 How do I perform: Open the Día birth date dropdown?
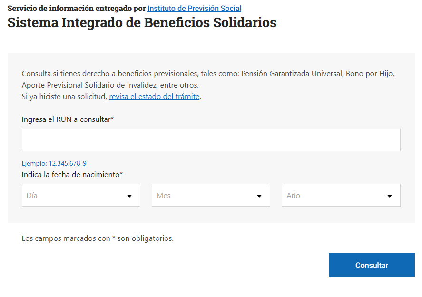tap(81, 195)
